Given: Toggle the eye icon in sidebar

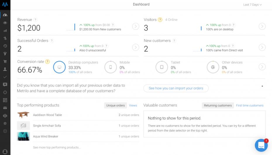Looking at the screenshot, I should point(5,23).
